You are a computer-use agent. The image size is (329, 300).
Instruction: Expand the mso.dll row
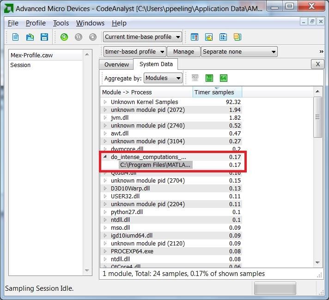coord(105,227)
